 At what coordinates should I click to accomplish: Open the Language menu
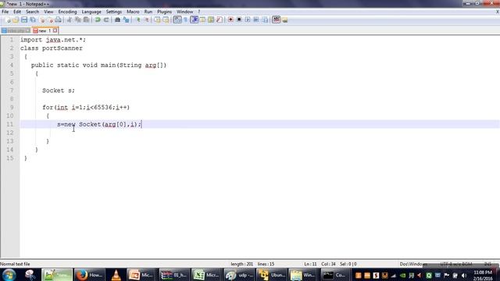(91, 12)
